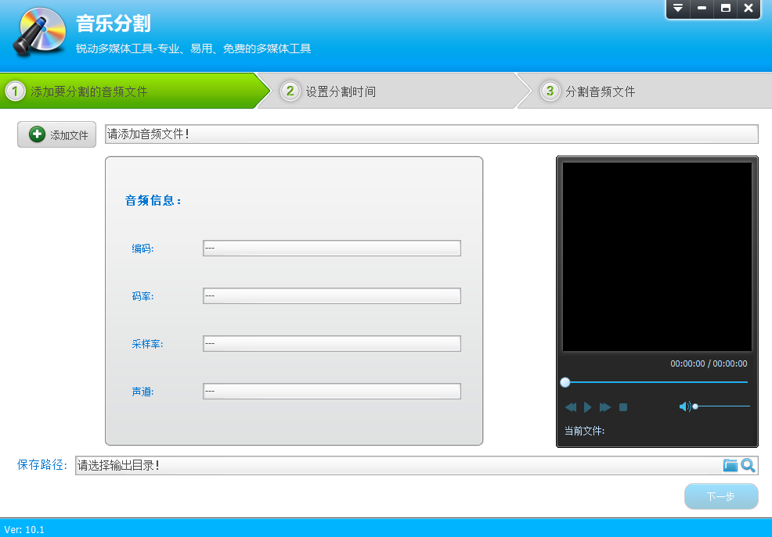Open the title bar dropdown arrow menu
The height and width of the screenshot is (537, 772).
(678, 9)
